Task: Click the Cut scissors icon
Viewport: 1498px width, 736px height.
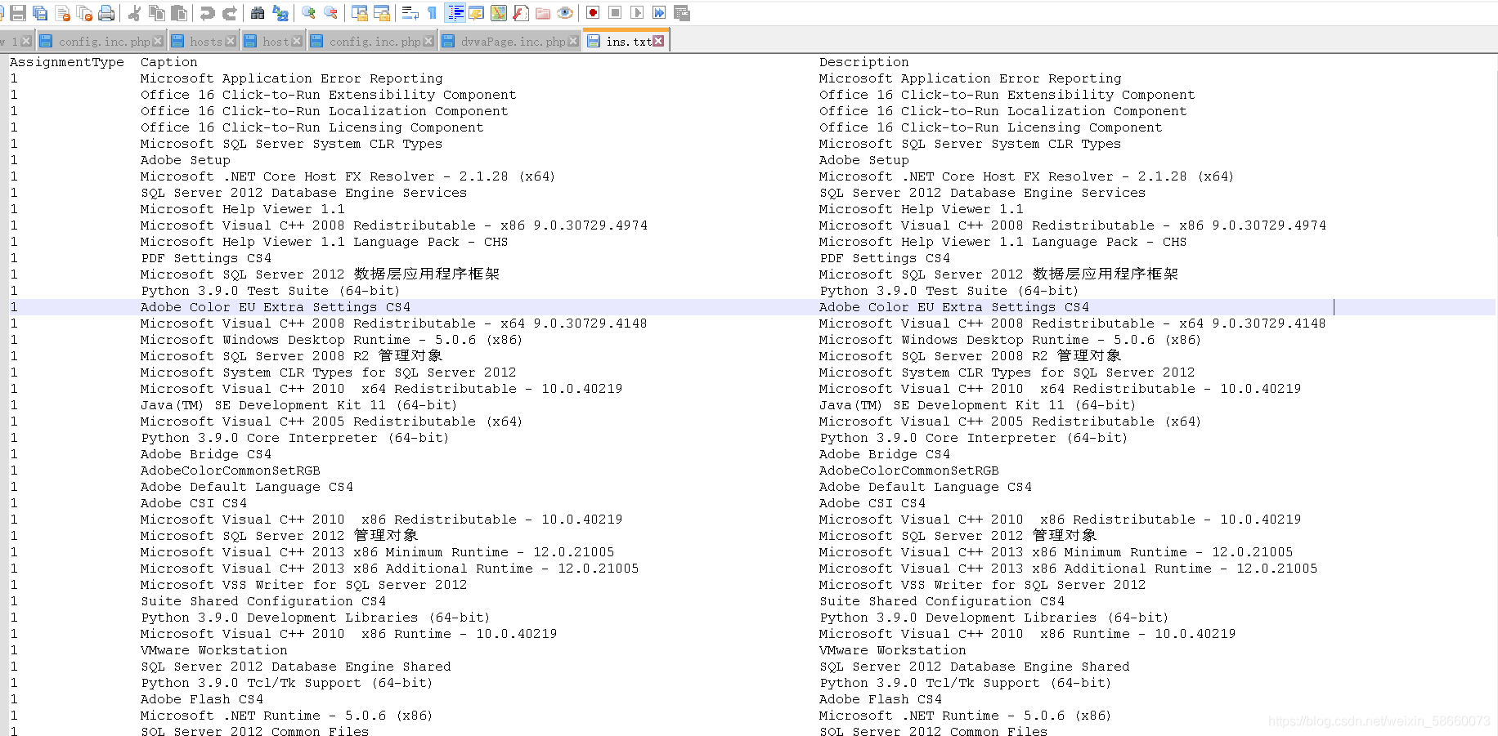Action: click(x=134, y=13)
